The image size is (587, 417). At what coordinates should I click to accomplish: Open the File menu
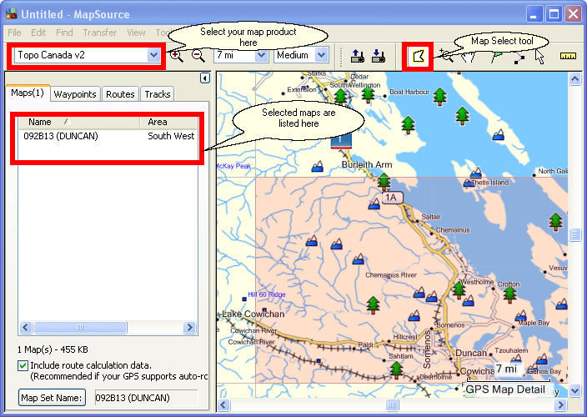point(15,33)
